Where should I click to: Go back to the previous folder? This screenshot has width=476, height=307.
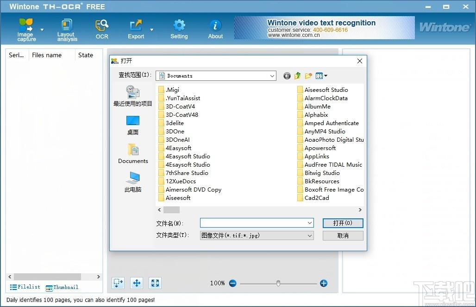(287, 76)
